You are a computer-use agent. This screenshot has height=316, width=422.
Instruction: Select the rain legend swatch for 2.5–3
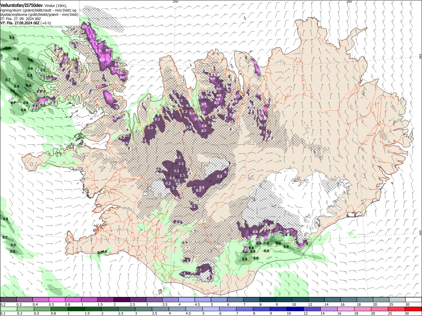[127, 309]
